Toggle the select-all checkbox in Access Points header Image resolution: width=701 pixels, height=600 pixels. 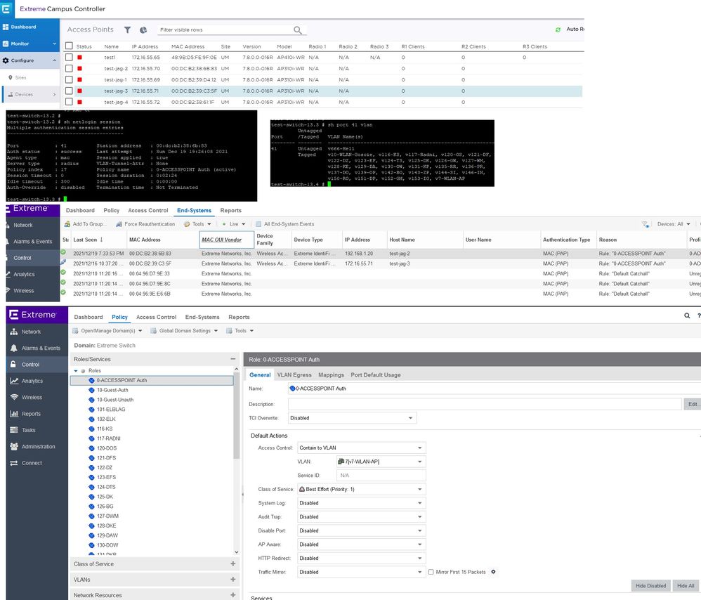[69, 46]
